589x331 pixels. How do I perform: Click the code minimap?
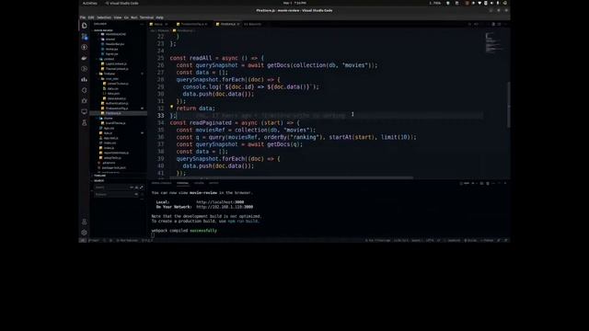pyautogui.click(x=493, y=42)
